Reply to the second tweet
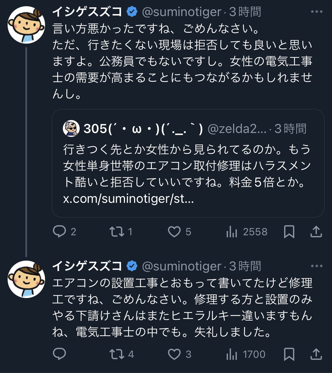The height and width of the screenshot is (373, 332). tap(59, 354)
